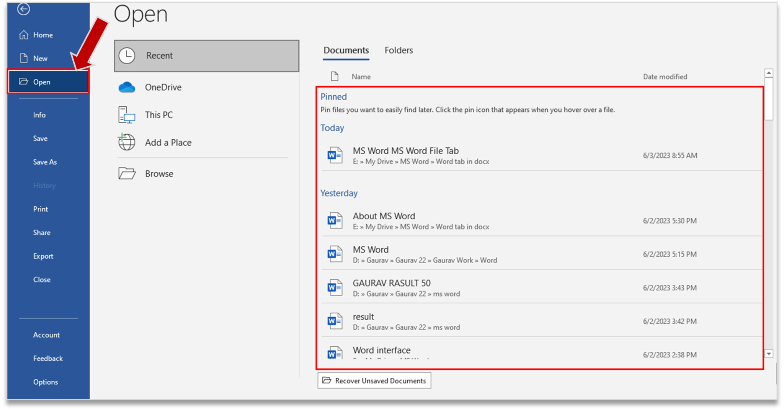Select This PC location
Screen dimensions: 784x411
(x=206, y=115)
